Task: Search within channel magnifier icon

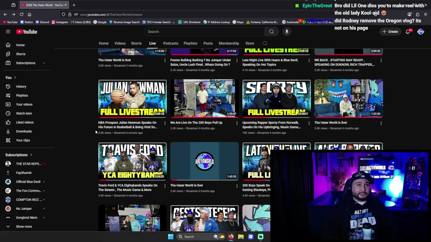Action: point(265,43)
